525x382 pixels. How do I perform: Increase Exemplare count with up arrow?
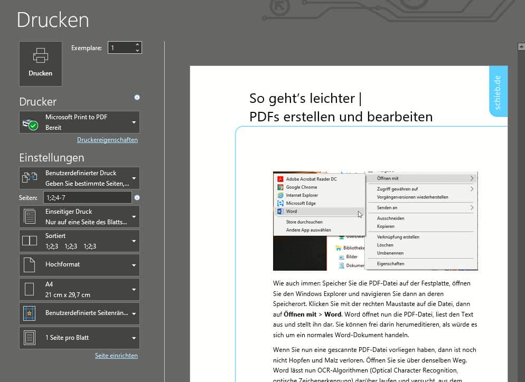(x=137, y=45)
